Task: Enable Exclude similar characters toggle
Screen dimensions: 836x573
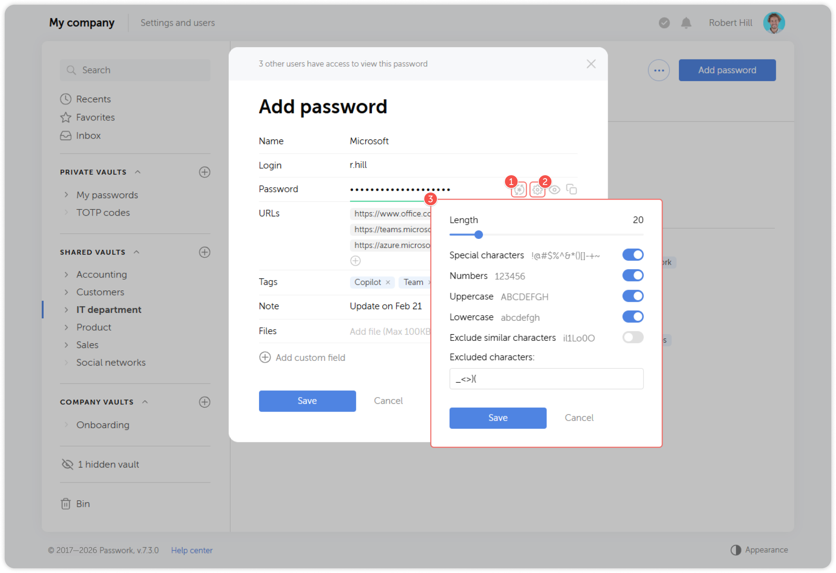Action: pos(633,337)
